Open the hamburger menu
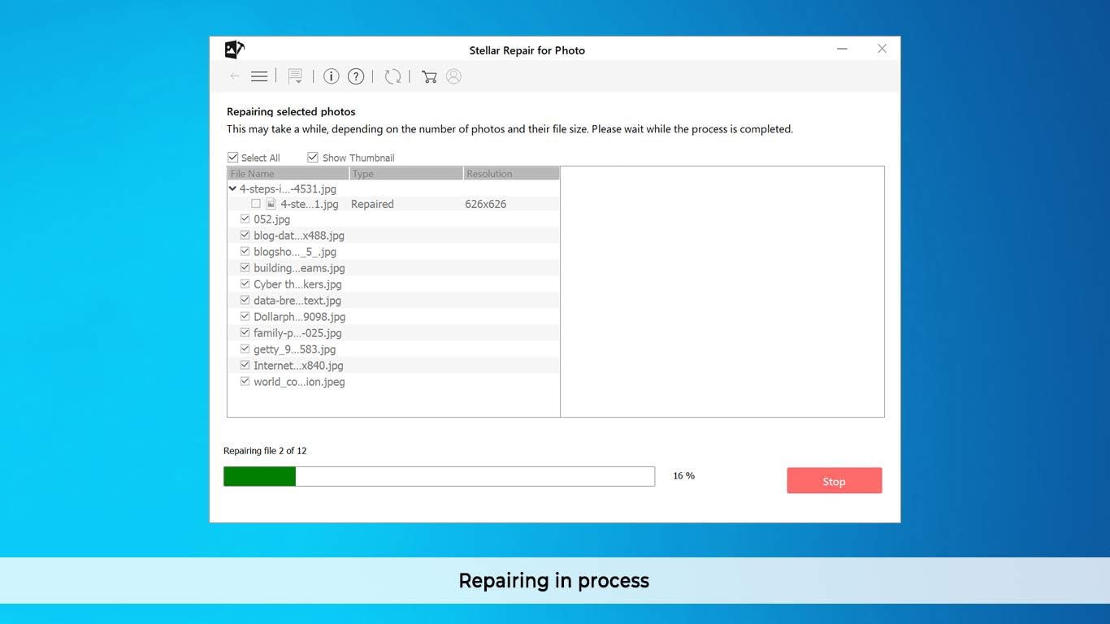This screenshot has height=624, width=1110. 259,76
